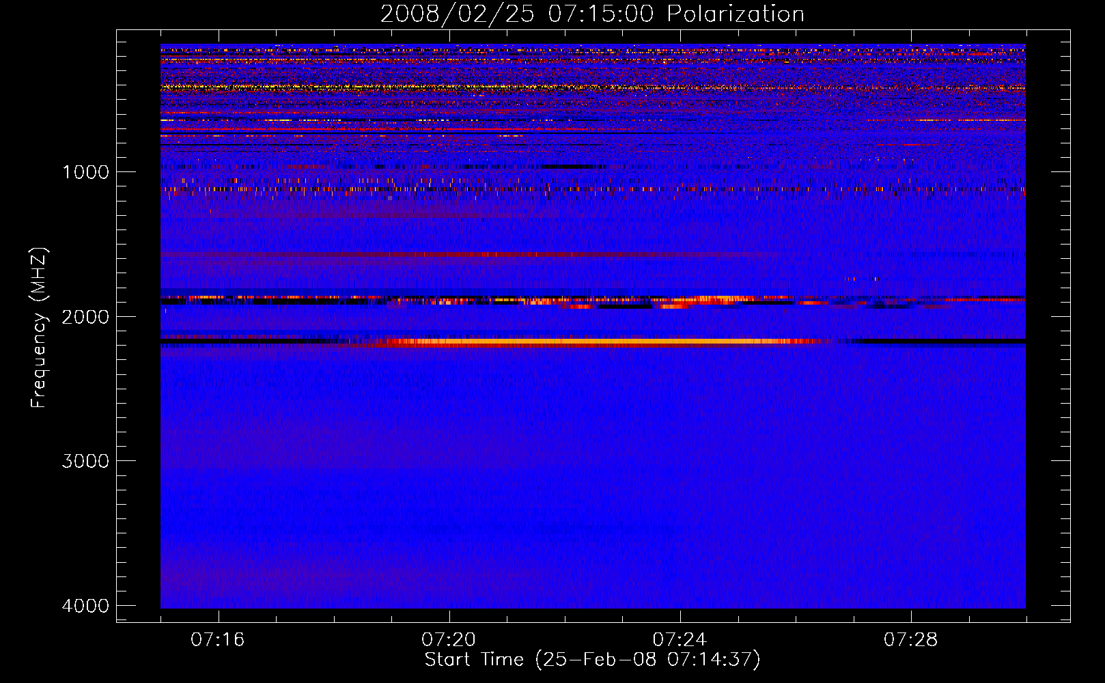Click the '4000' frequency tick label
This screenshot has width=1105, height=683.
point(85,606)
